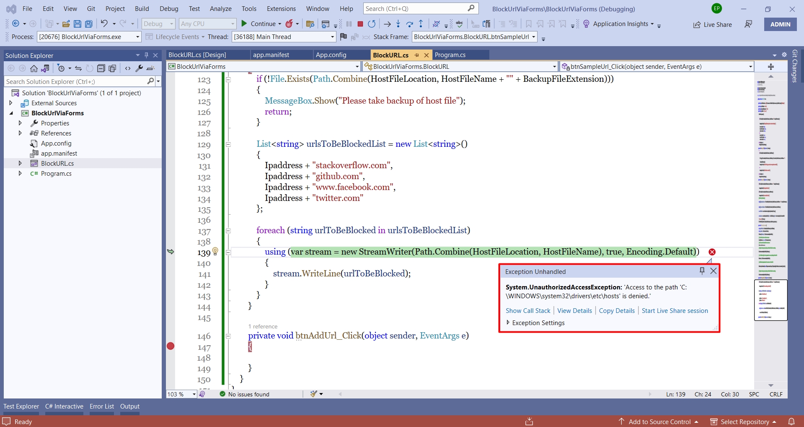Click the spell checker abc icon
This screenshot has width=804, height=427.
tap(459, 24)
